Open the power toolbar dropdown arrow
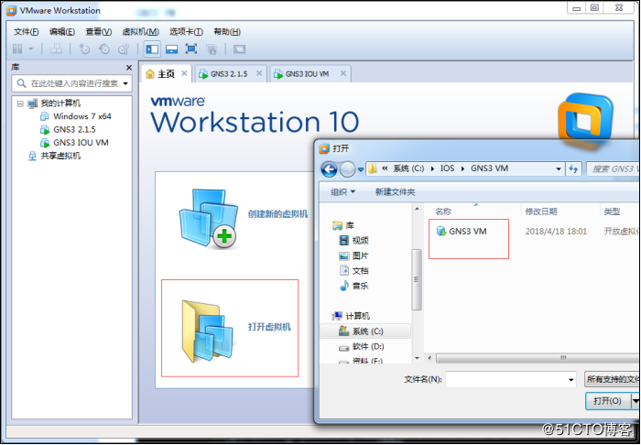 point(30,49)
